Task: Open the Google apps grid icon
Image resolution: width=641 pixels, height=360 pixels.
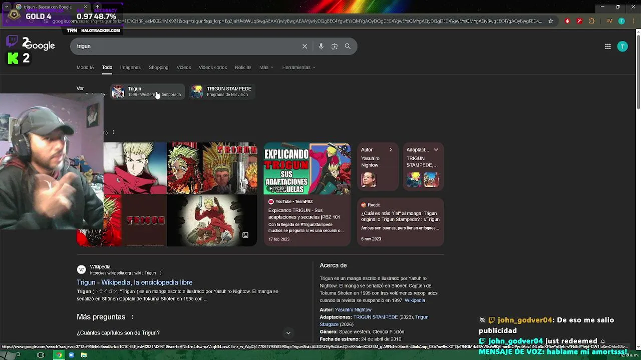Action: pos(607,46)
